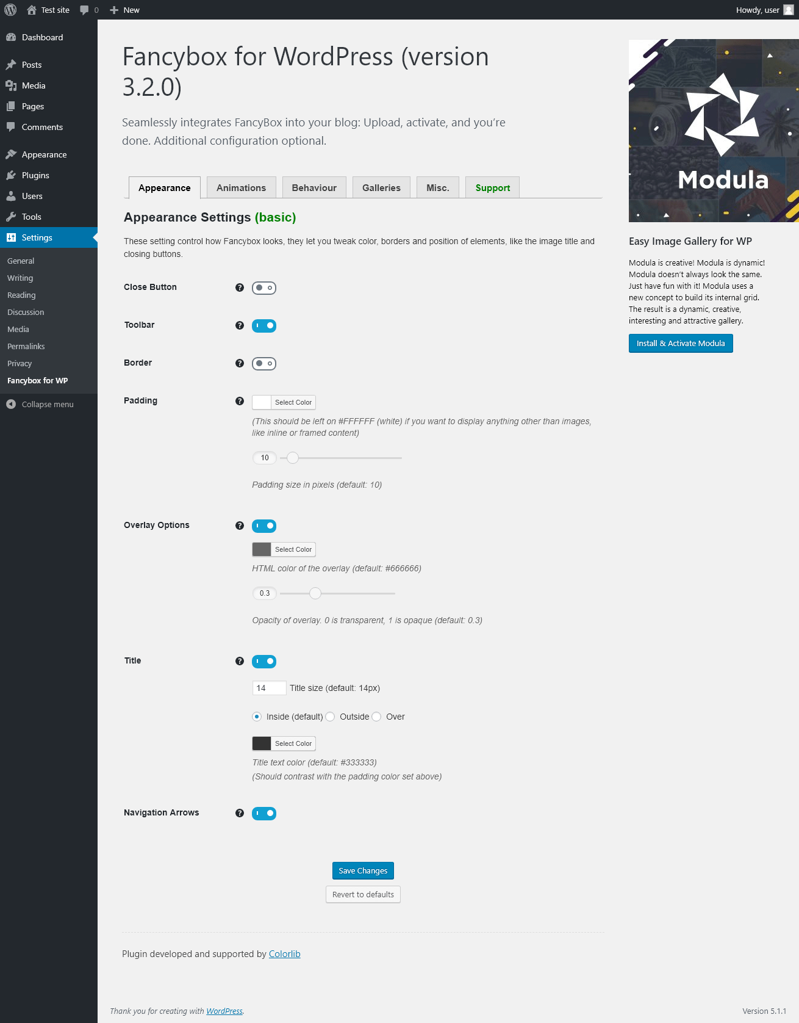The height and width of the screenshot is (1023, 799).
Task: Click the "Howdy, user" account text
Action: tap(758, 10)
